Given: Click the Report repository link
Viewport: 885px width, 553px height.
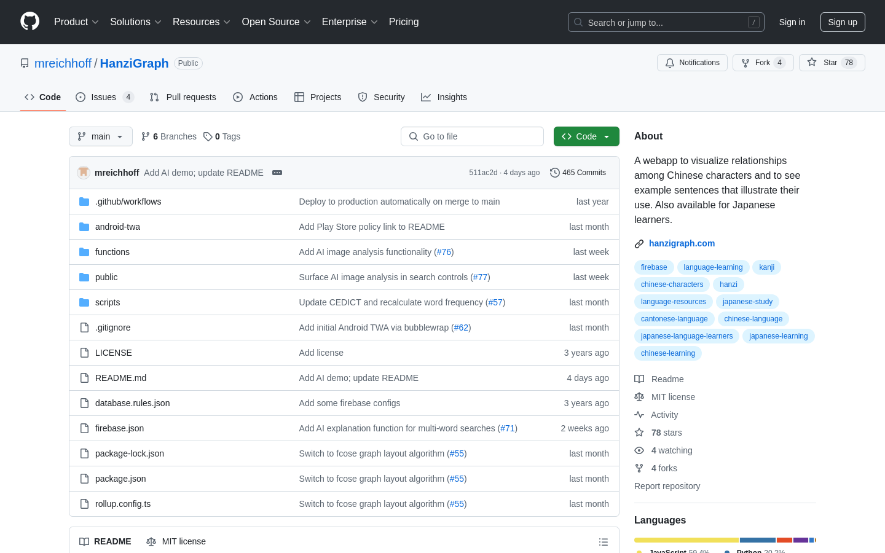Looking at the screenshot, I should (x=667, y=486).
